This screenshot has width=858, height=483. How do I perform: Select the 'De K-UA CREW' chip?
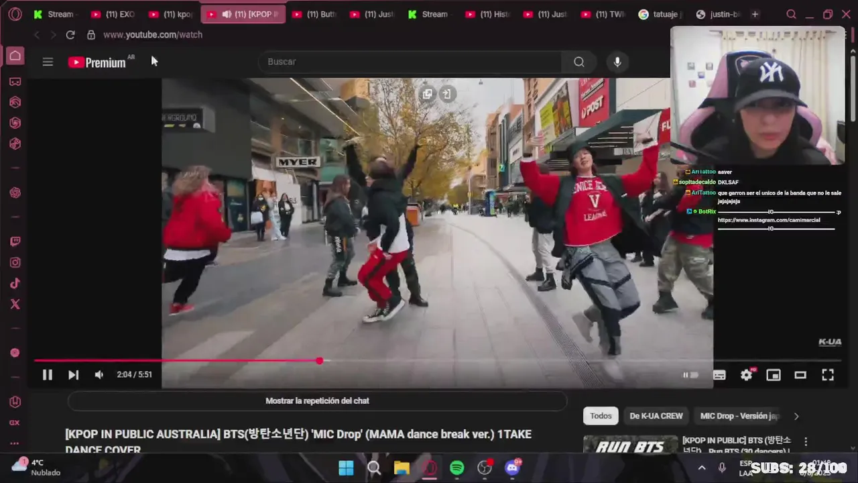click(x=656, y=416)
